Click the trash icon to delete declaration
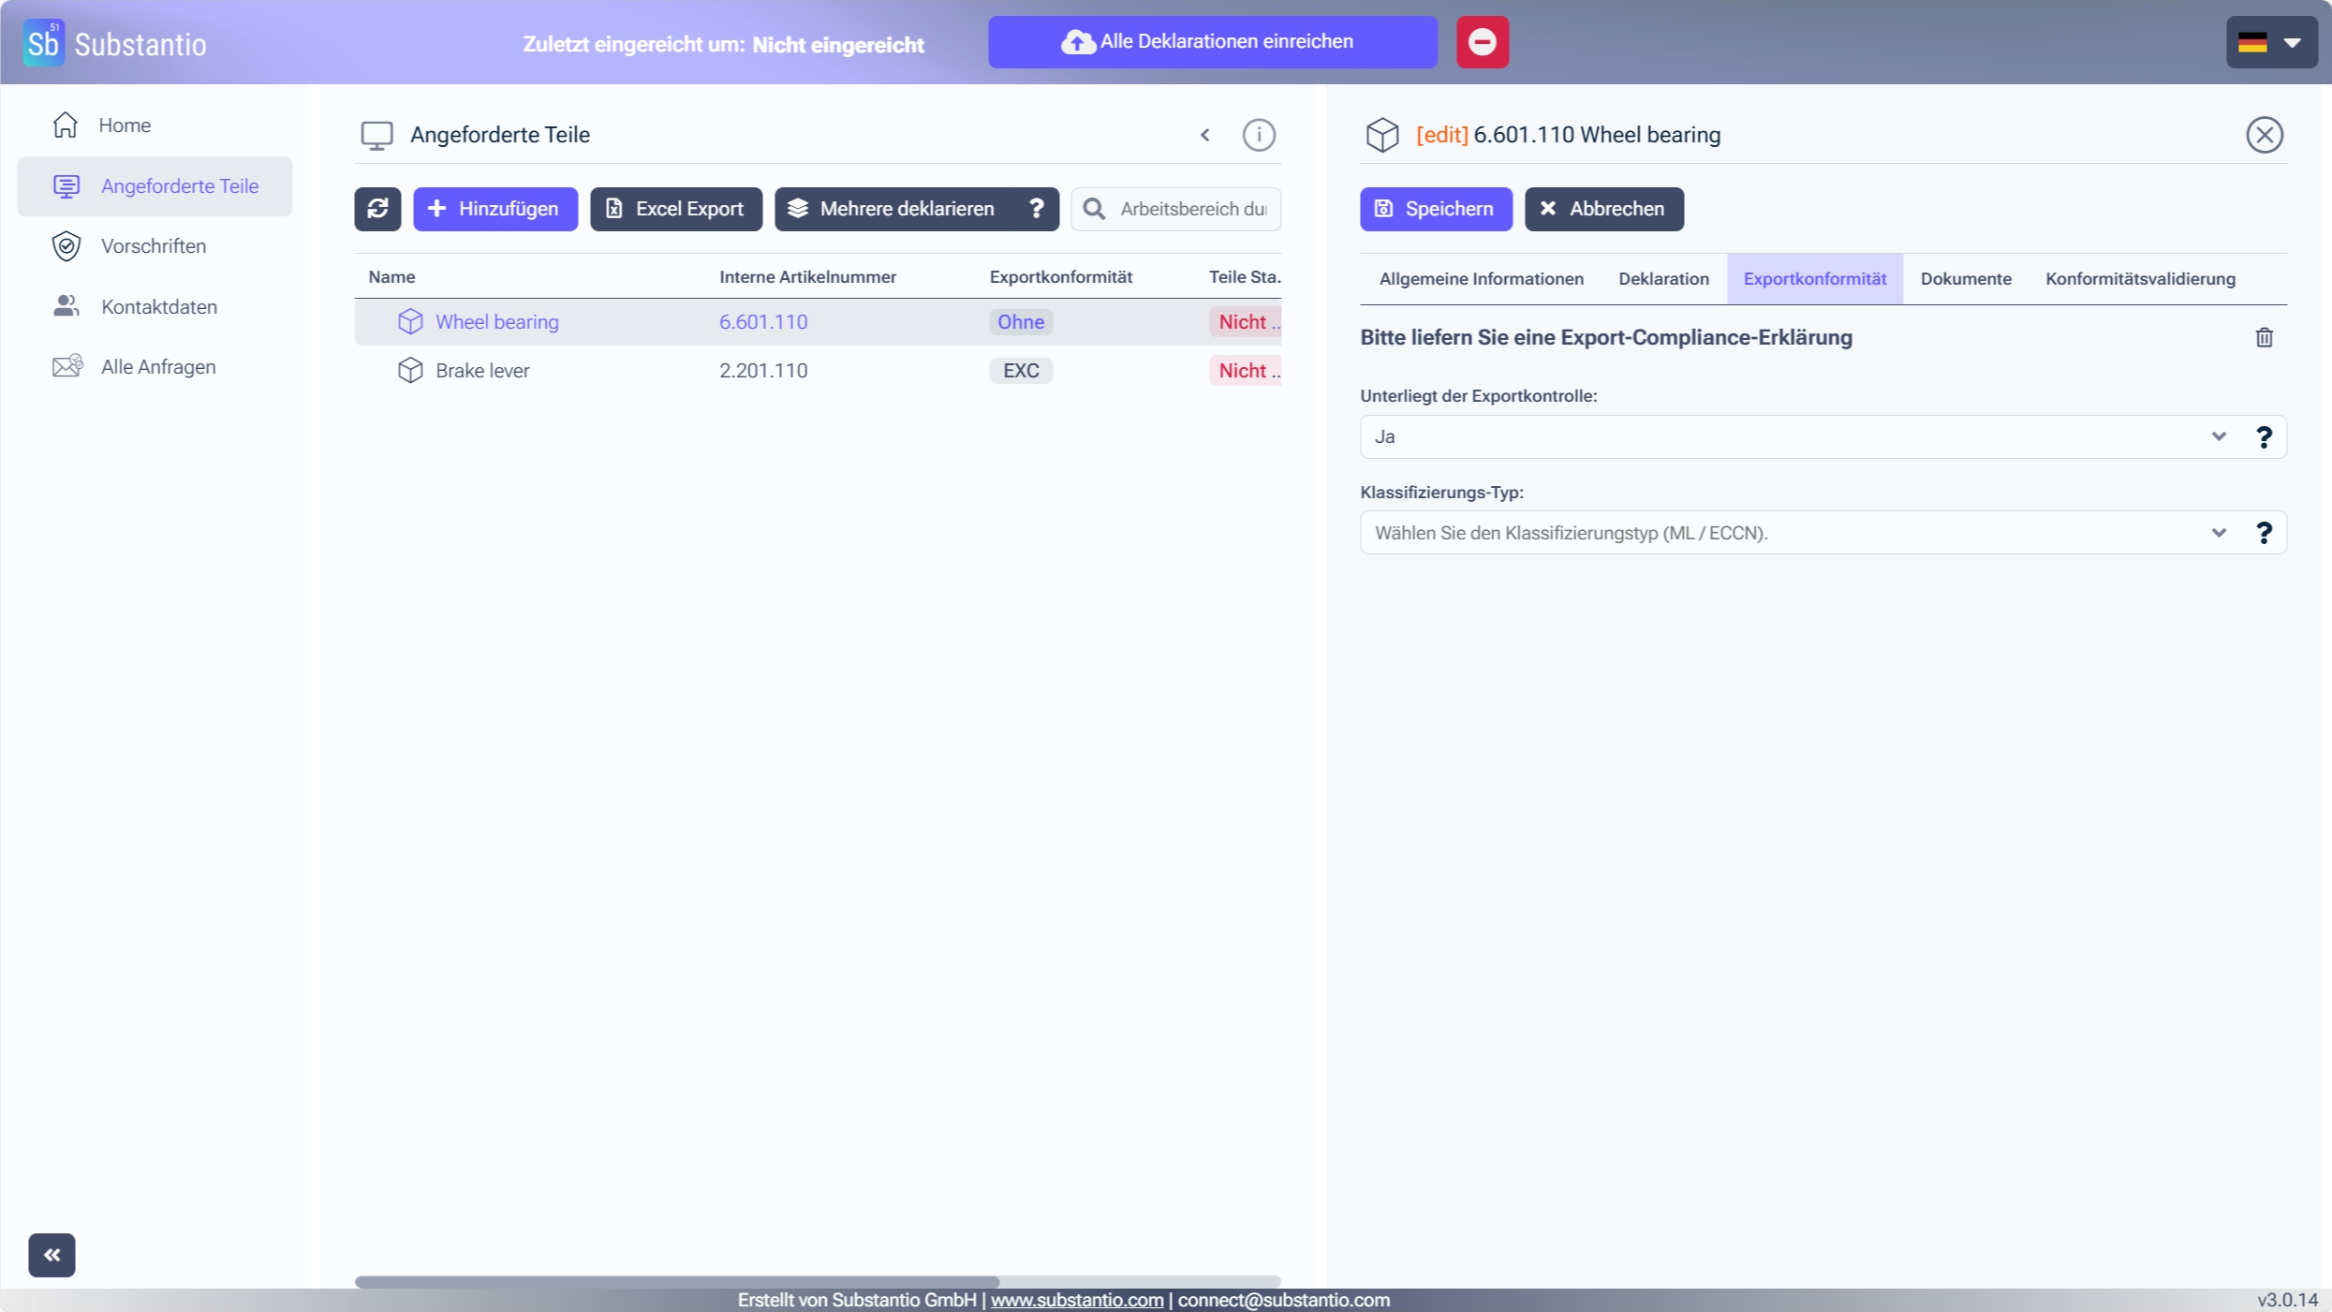Image resolution: width=2332 pixels, height=1312 pixels. pyautogui.click(x=2264, y=337)
